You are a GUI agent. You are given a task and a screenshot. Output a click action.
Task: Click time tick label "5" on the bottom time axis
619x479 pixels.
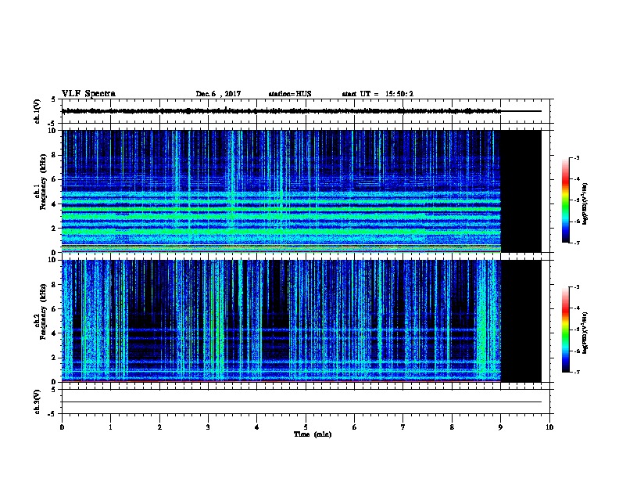306,427
